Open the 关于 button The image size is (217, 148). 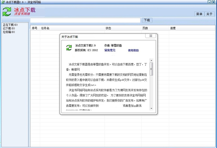209,14
